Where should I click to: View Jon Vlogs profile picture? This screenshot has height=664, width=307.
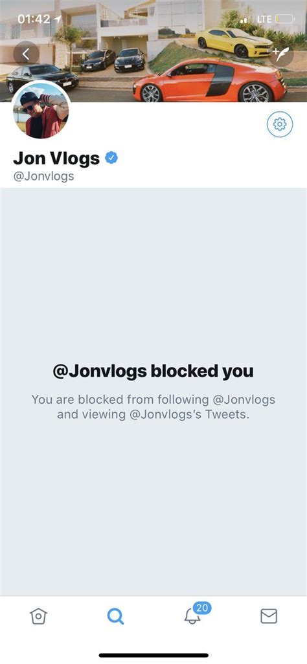[41, 110]
